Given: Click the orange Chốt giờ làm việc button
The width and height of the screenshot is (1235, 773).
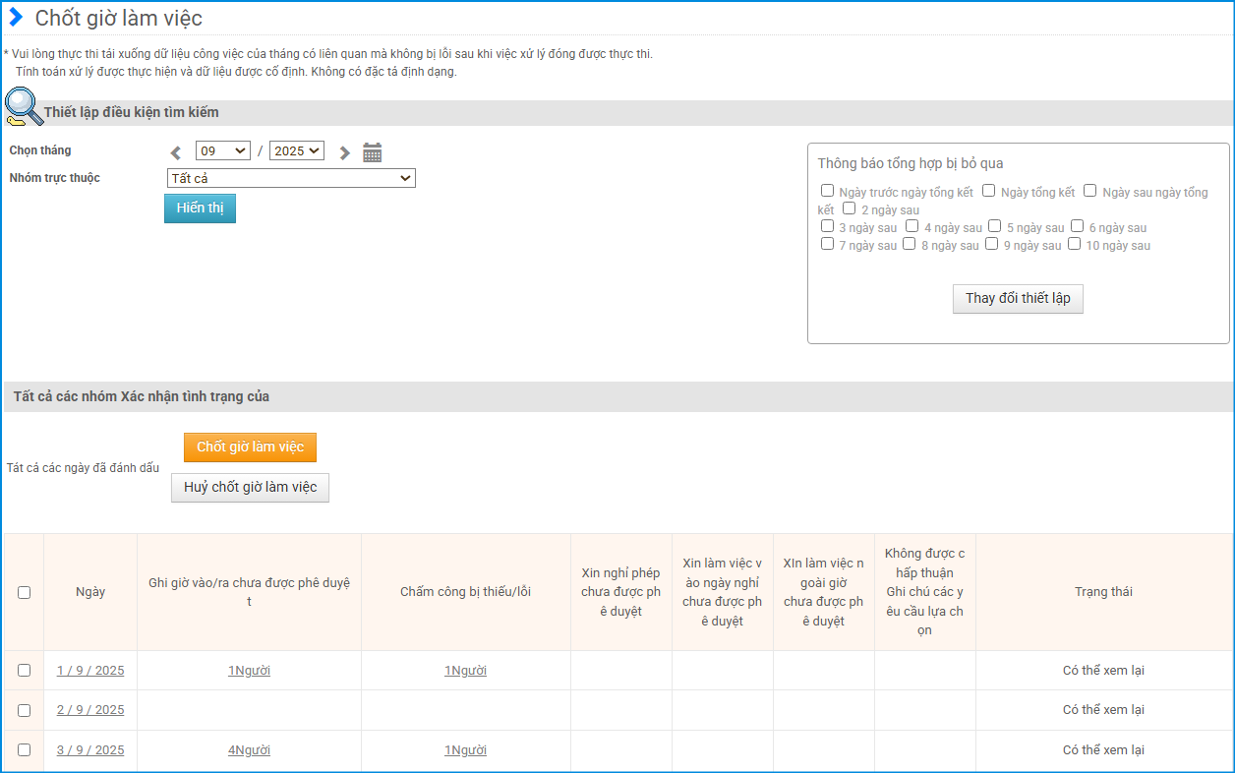Looking at the screenshot, I should 250,447.
